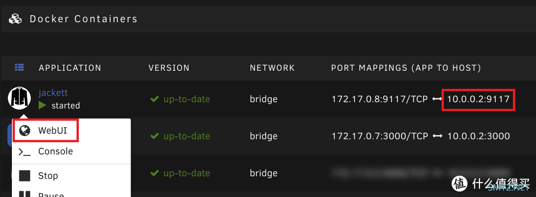
Task: Choose Console in the context menu
Action: point(46,151)
